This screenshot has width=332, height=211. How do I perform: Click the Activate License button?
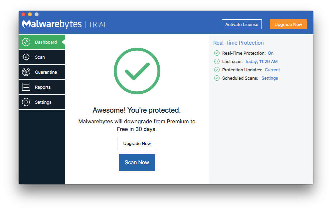click(x=242, y=24)
